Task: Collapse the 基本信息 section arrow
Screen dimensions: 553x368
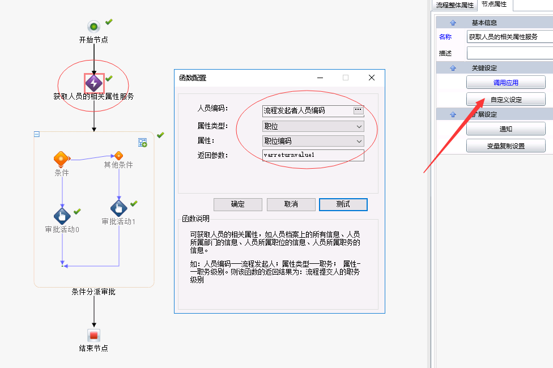Action: 453,23
